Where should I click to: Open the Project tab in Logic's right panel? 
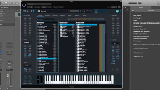140,7
